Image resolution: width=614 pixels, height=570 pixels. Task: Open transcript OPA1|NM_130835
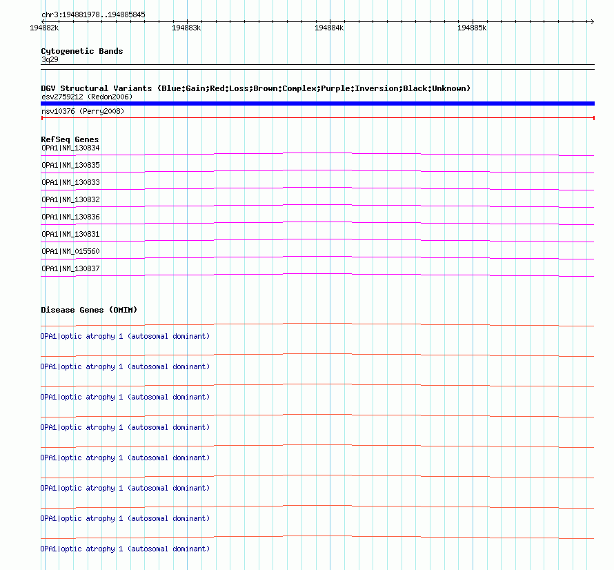tap(70, 166)
